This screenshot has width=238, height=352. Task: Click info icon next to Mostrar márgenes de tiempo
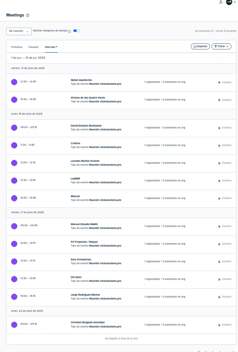[x=69, y=31]
